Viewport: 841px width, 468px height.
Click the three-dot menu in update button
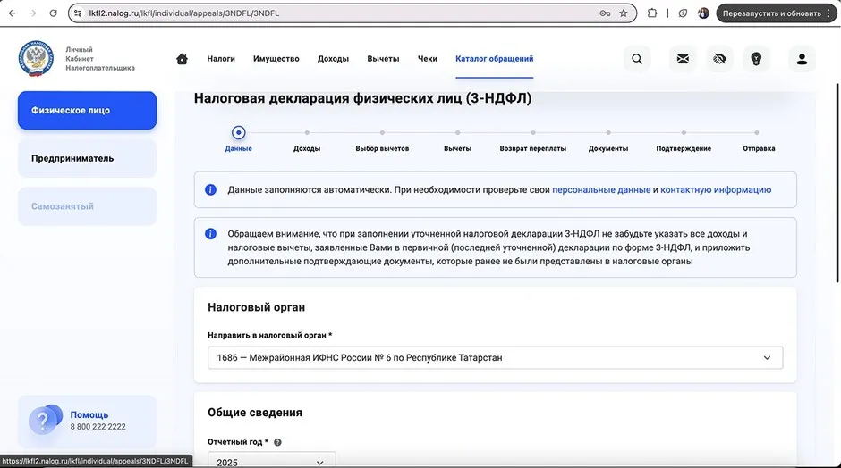click(x=829, y=13)
